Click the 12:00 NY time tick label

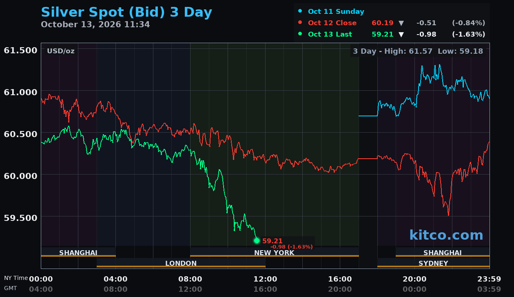pyautogui.click(x=265, y=279)
